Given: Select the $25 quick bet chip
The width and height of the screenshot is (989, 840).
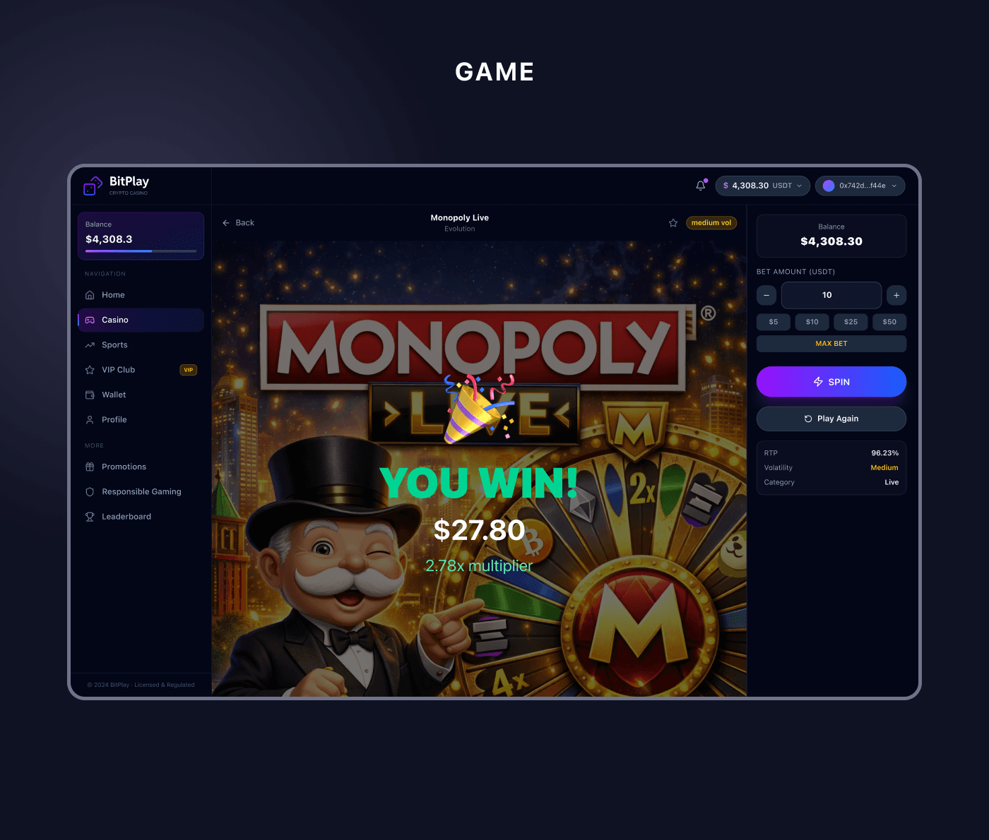Looking at the screenshot, I should [851, 322].
